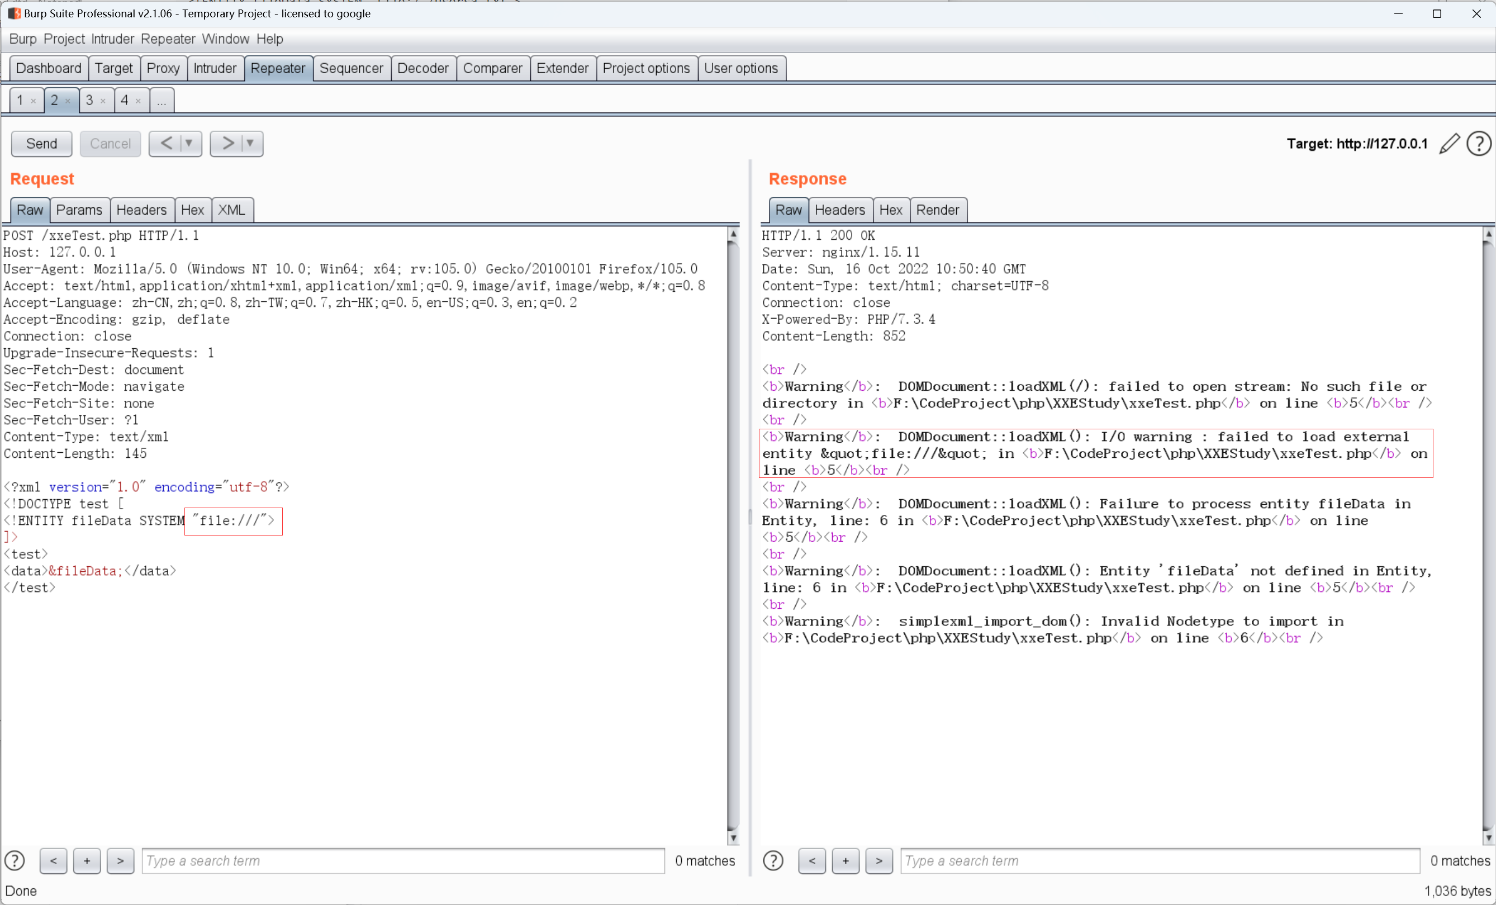This screenshot has width=1496, height=905.
Task: Click response search help icon
Action: (x=773, y=861)
